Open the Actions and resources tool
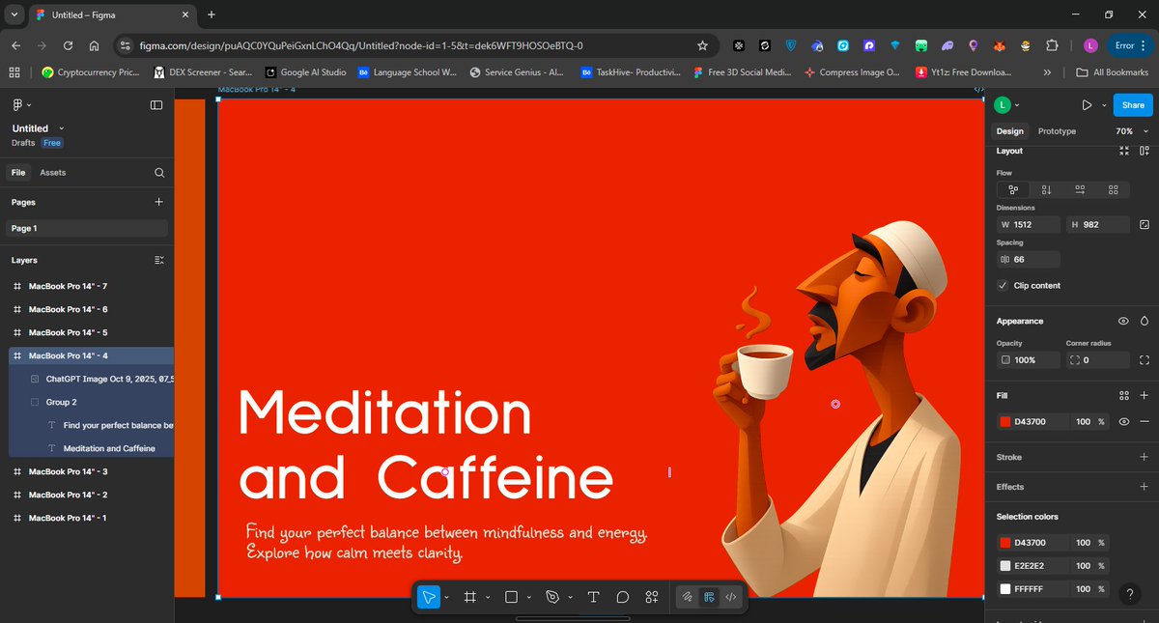The height and width of the screenshot is (623, 1159). (652, 597)
